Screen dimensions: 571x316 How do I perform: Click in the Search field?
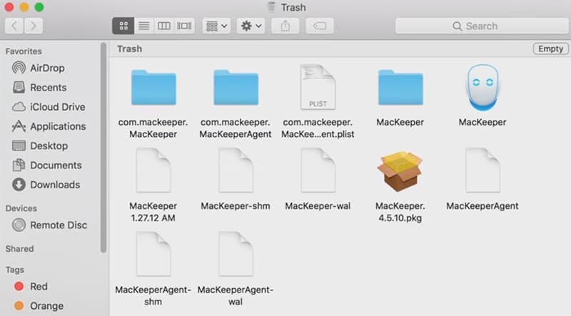pos(481,26)
